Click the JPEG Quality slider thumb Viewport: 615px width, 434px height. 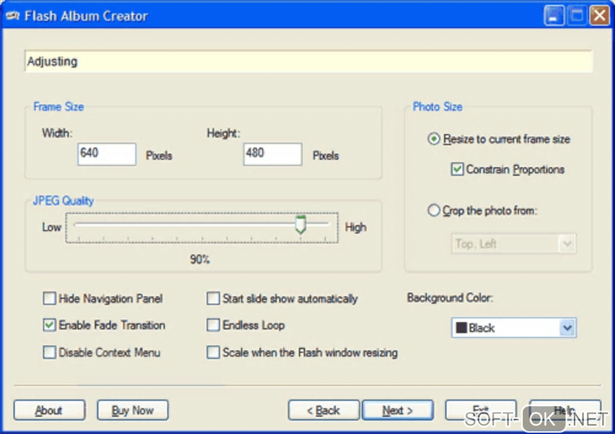pos(301,225)
